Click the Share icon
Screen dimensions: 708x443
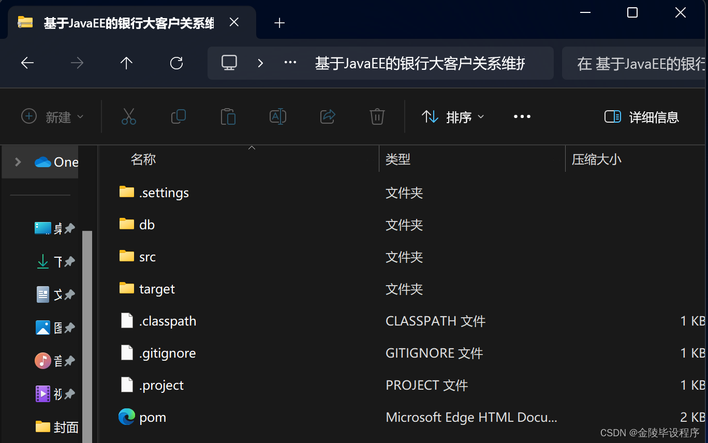327,116
